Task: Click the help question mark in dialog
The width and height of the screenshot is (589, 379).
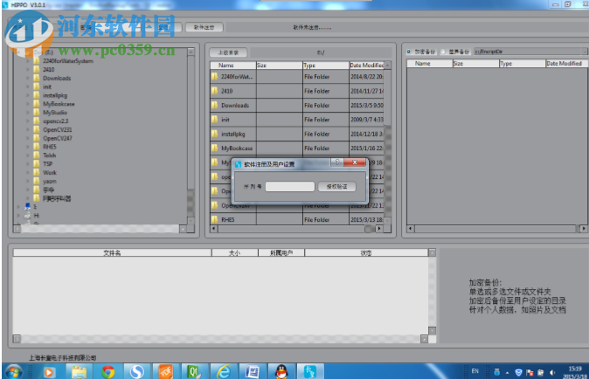Action: pos(336,162)
